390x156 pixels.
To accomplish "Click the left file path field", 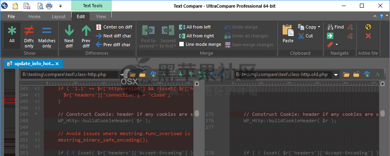I will [69, 74].
